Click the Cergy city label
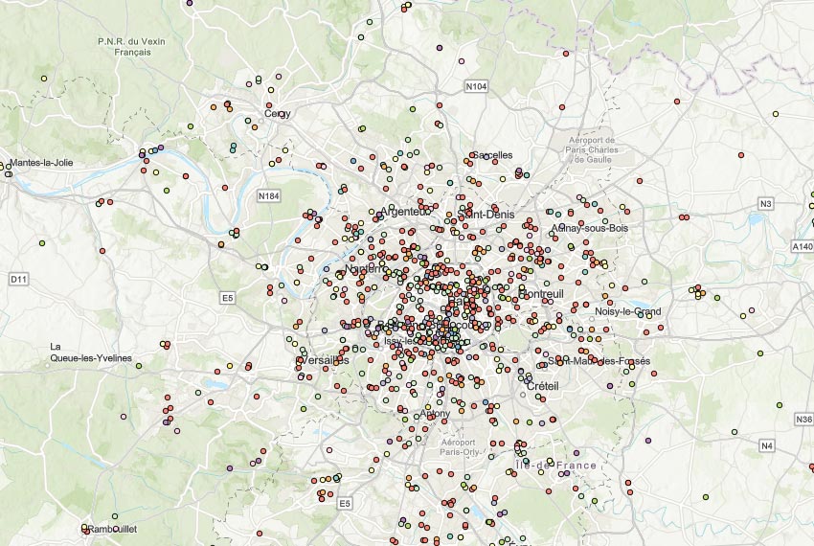 (x=278, y=113)
